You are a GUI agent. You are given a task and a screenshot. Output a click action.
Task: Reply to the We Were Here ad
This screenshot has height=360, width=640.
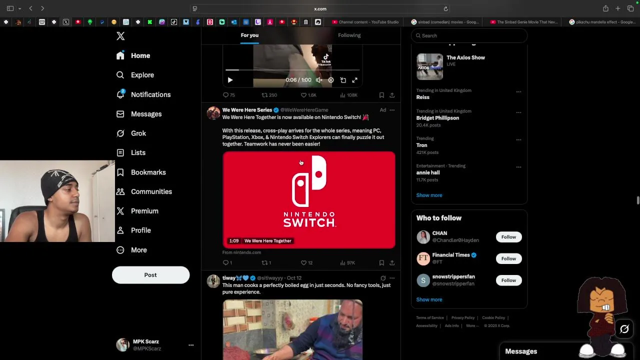pos(226,262)
